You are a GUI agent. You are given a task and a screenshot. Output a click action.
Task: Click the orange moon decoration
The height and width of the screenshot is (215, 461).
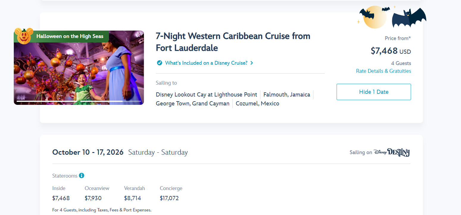coord(375,17)
